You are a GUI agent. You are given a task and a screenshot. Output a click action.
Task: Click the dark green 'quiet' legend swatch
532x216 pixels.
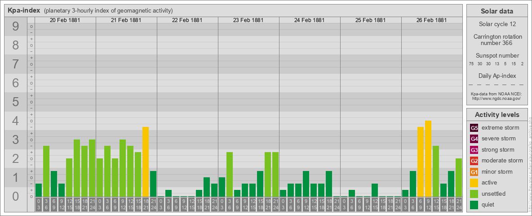click(474, 205)
